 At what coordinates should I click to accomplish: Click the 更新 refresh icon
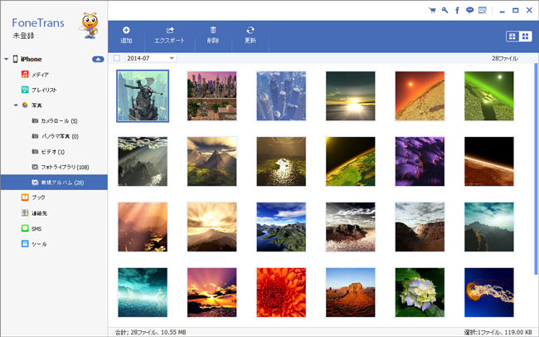(x=250, y=30)
